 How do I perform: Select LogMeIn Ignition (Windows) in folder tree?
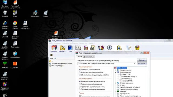pos(129,89)
